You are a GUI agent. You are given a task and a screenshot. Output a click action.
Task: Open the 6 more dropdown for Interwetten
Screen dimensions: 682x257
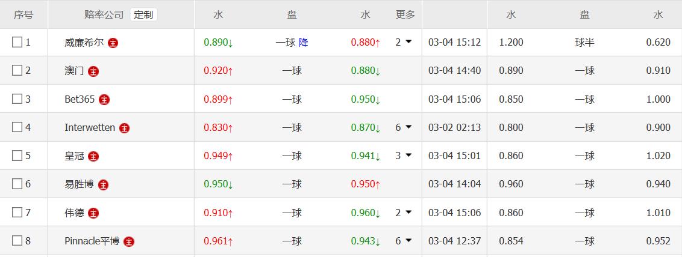(403, 127)
